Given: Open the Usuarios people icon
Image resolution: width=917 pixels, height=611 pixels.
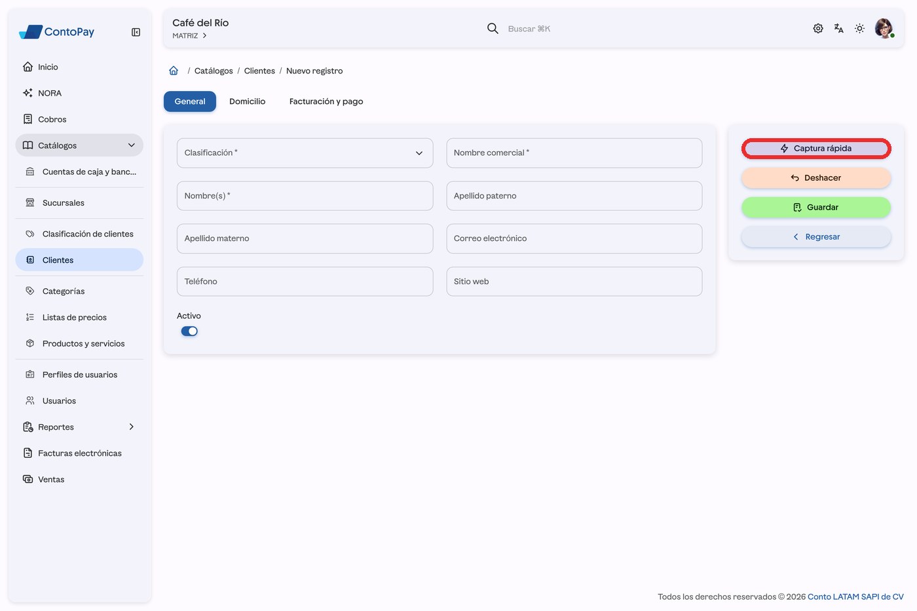Looking at the screenshot, I should [x=30, y=401].
